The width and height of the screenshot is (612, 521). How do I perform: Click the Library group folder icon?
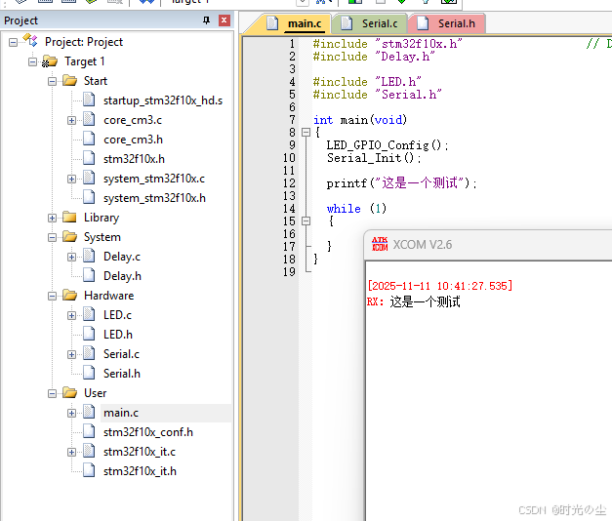pos(70,217)
